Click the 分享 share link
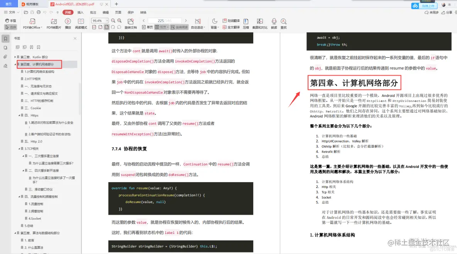 tap(448, 12)
